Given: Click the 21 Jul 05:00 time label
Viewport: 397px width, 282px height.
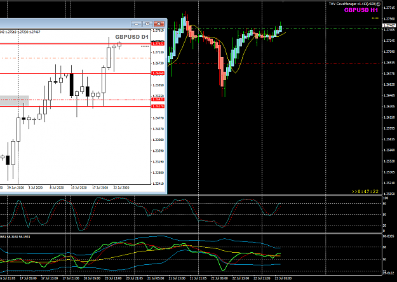Looking at the screenshot, I should pyautogui.click(x=156, y=278).
